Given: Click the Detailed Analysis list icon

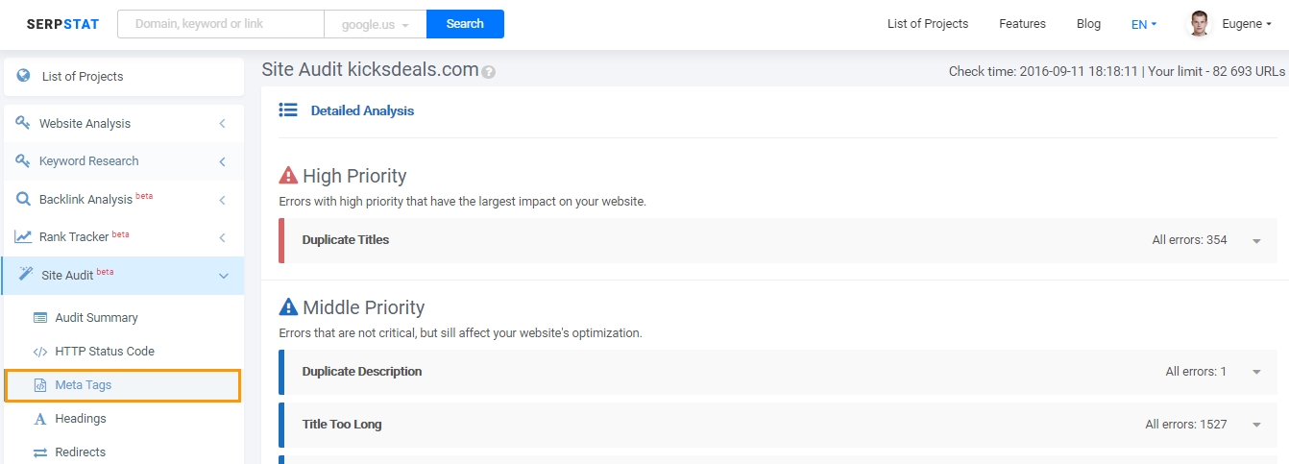Looking at the screenshot, I should 288,110.
